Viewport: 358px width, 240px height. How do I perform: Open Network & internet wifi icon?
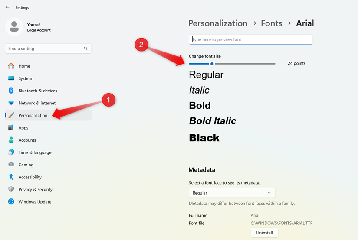tap(11, 103)
